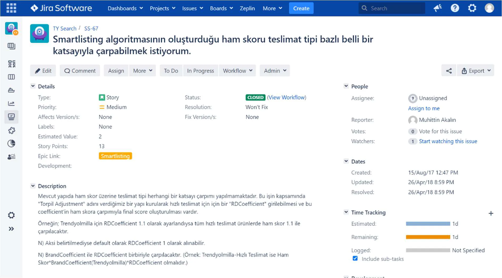Image resolution: width=502 pixels, height=278 pixels.
Task: Collapse the People section
Action: pos(346,86)
